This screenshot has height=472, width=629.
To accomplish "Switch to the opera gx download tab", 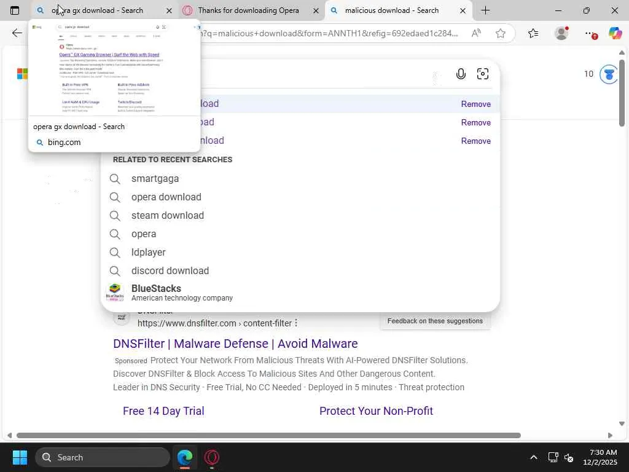I will tap(98, 10).
